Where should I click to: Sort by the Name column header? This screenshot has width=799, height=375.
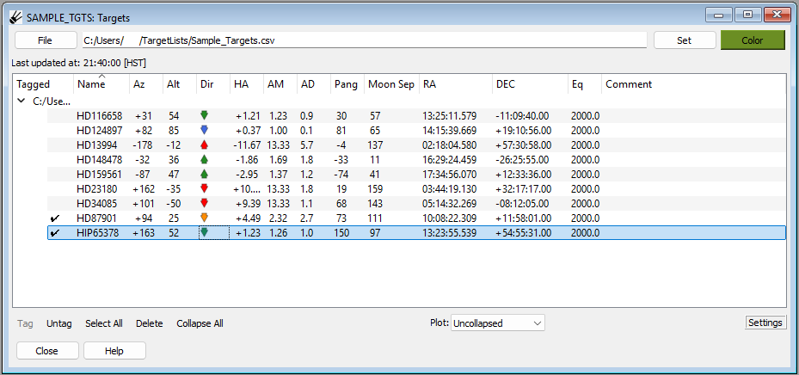[x=101, y=84]
